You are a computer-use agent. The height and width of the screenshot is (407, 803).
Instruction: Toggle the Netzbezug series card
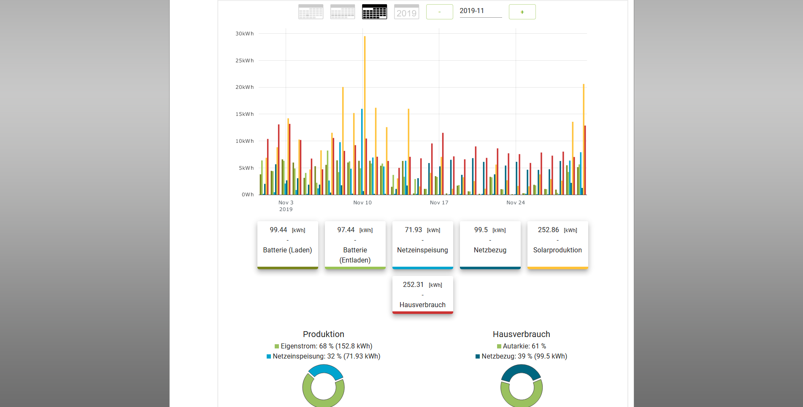click(x=490, y=245)
